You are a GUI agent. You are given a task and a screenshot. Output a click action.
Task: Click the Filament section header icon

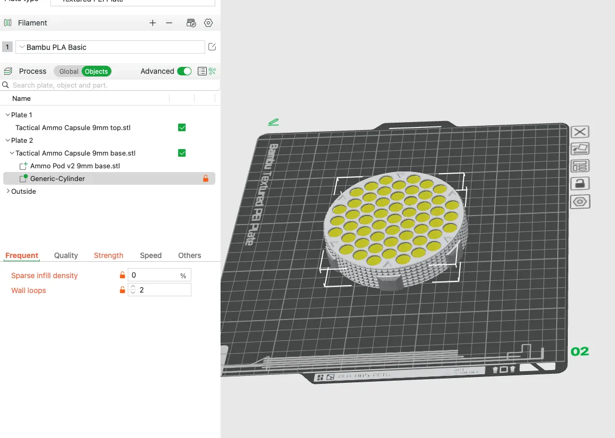click(8, 23)
